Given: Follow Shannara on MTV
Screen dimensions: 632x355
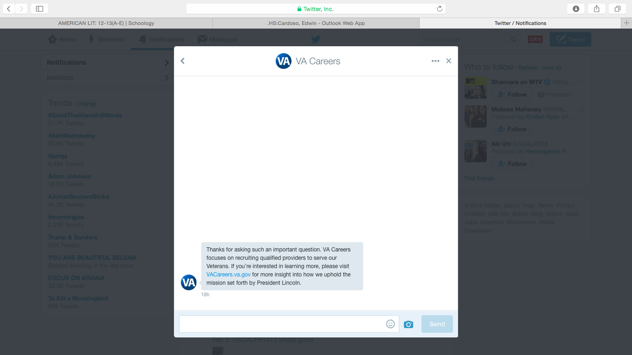Looking at the screenshot, I should click(511, 95).
